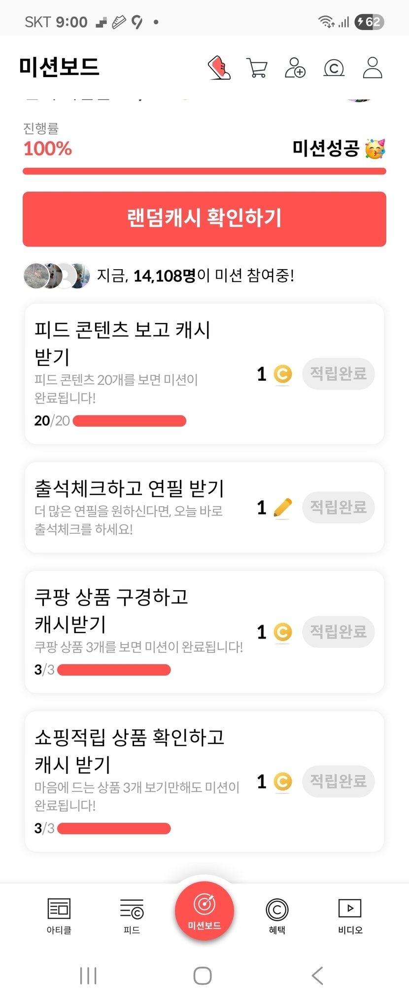Open the 비디오 tab
The height and width of the screenshot is (1002, 409).
(x=350, y=915)
